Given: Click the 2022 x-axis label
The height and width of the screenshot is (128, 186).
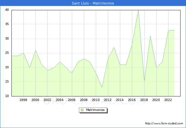Looking at the screenshot, I should [168, 100].
